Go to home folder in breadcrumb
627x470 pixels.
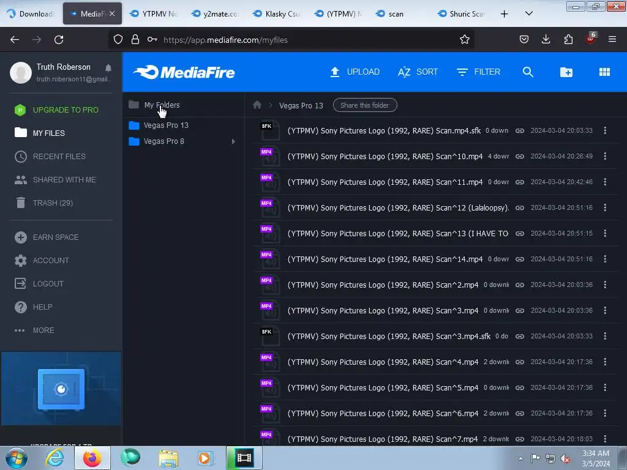tap(257, 105)
